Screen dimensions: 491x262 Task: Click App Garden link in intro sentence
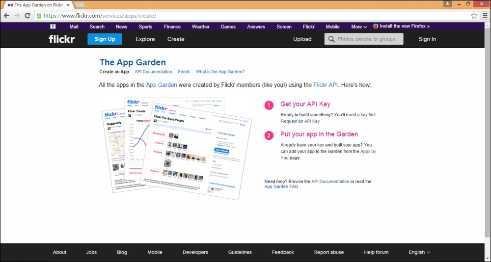click(x=162, y=85)
